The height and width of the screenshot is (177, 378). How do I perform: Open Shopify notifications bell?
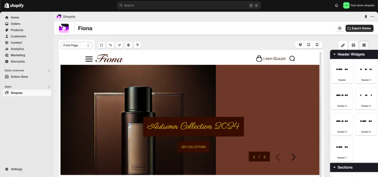tap(336, 5)
